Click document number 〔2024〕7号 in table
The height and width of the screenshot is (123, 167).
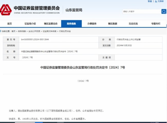click(27, 57)
